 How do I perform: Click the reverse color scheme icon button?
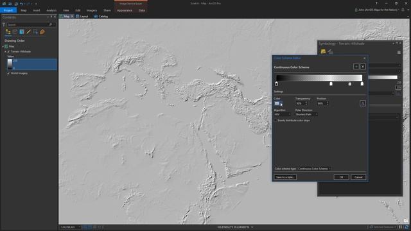(362, 103)
